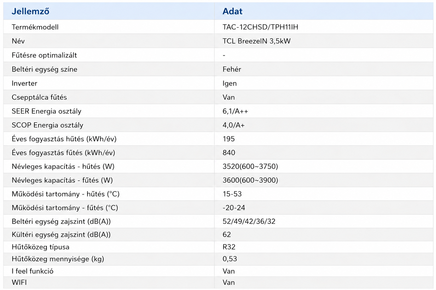The width and height of the screenshot is (436, 290).
Task: Click 'Van' in the Csepptálca fűtés row
Action: [229, 97]
